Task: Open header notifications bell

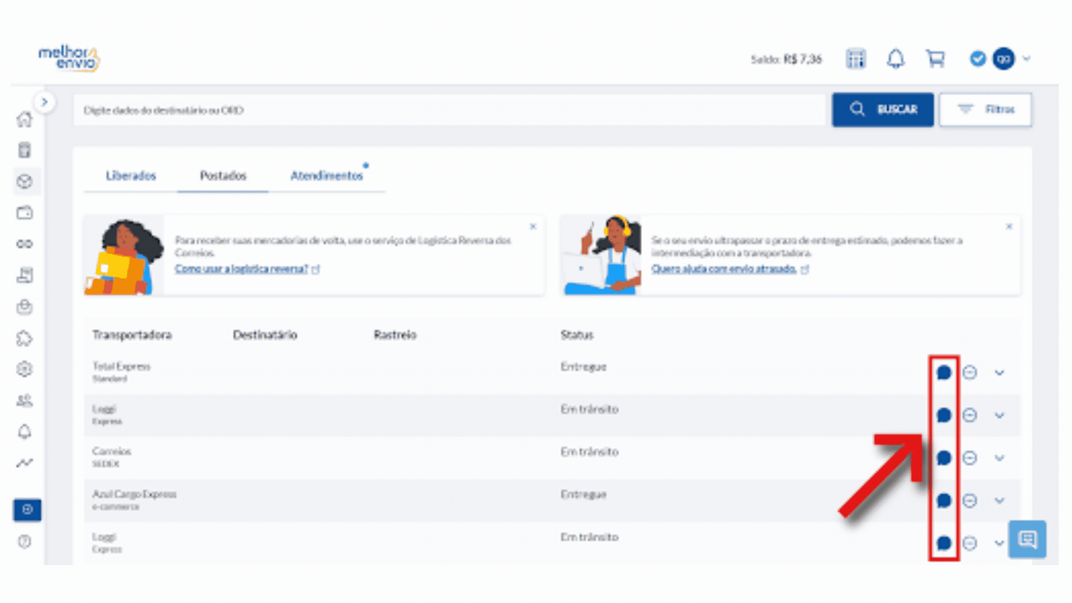Action: pyautogui.click(x=896, y=59)
